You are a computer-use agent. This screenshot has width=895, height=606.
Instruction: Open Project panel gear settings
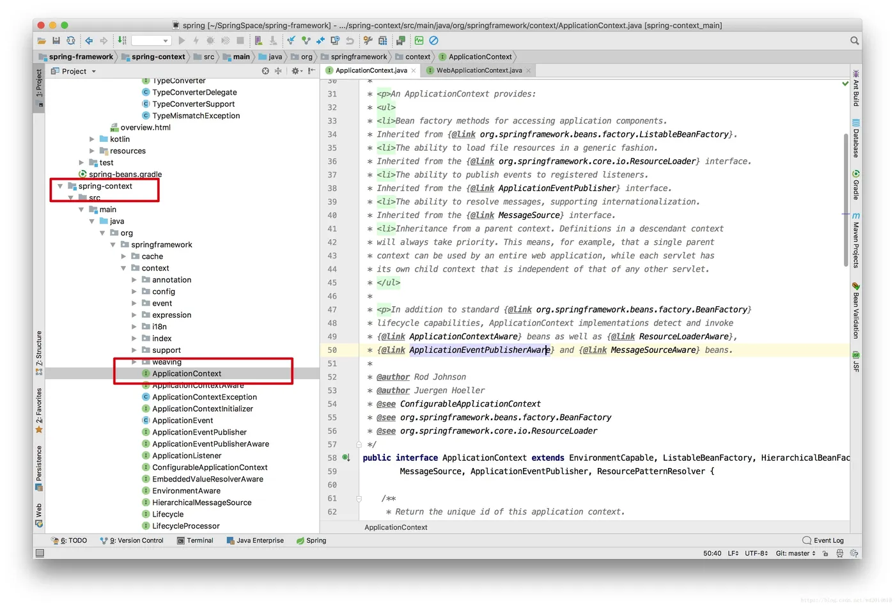(296, 71)
